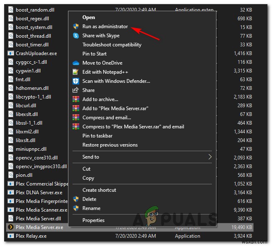Select Run as administrator

[x=105, y=27]
